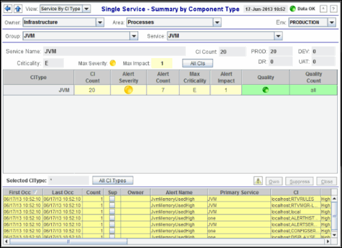Sort by Max Criticality column header
342x248 pixels.
(195, 77)
